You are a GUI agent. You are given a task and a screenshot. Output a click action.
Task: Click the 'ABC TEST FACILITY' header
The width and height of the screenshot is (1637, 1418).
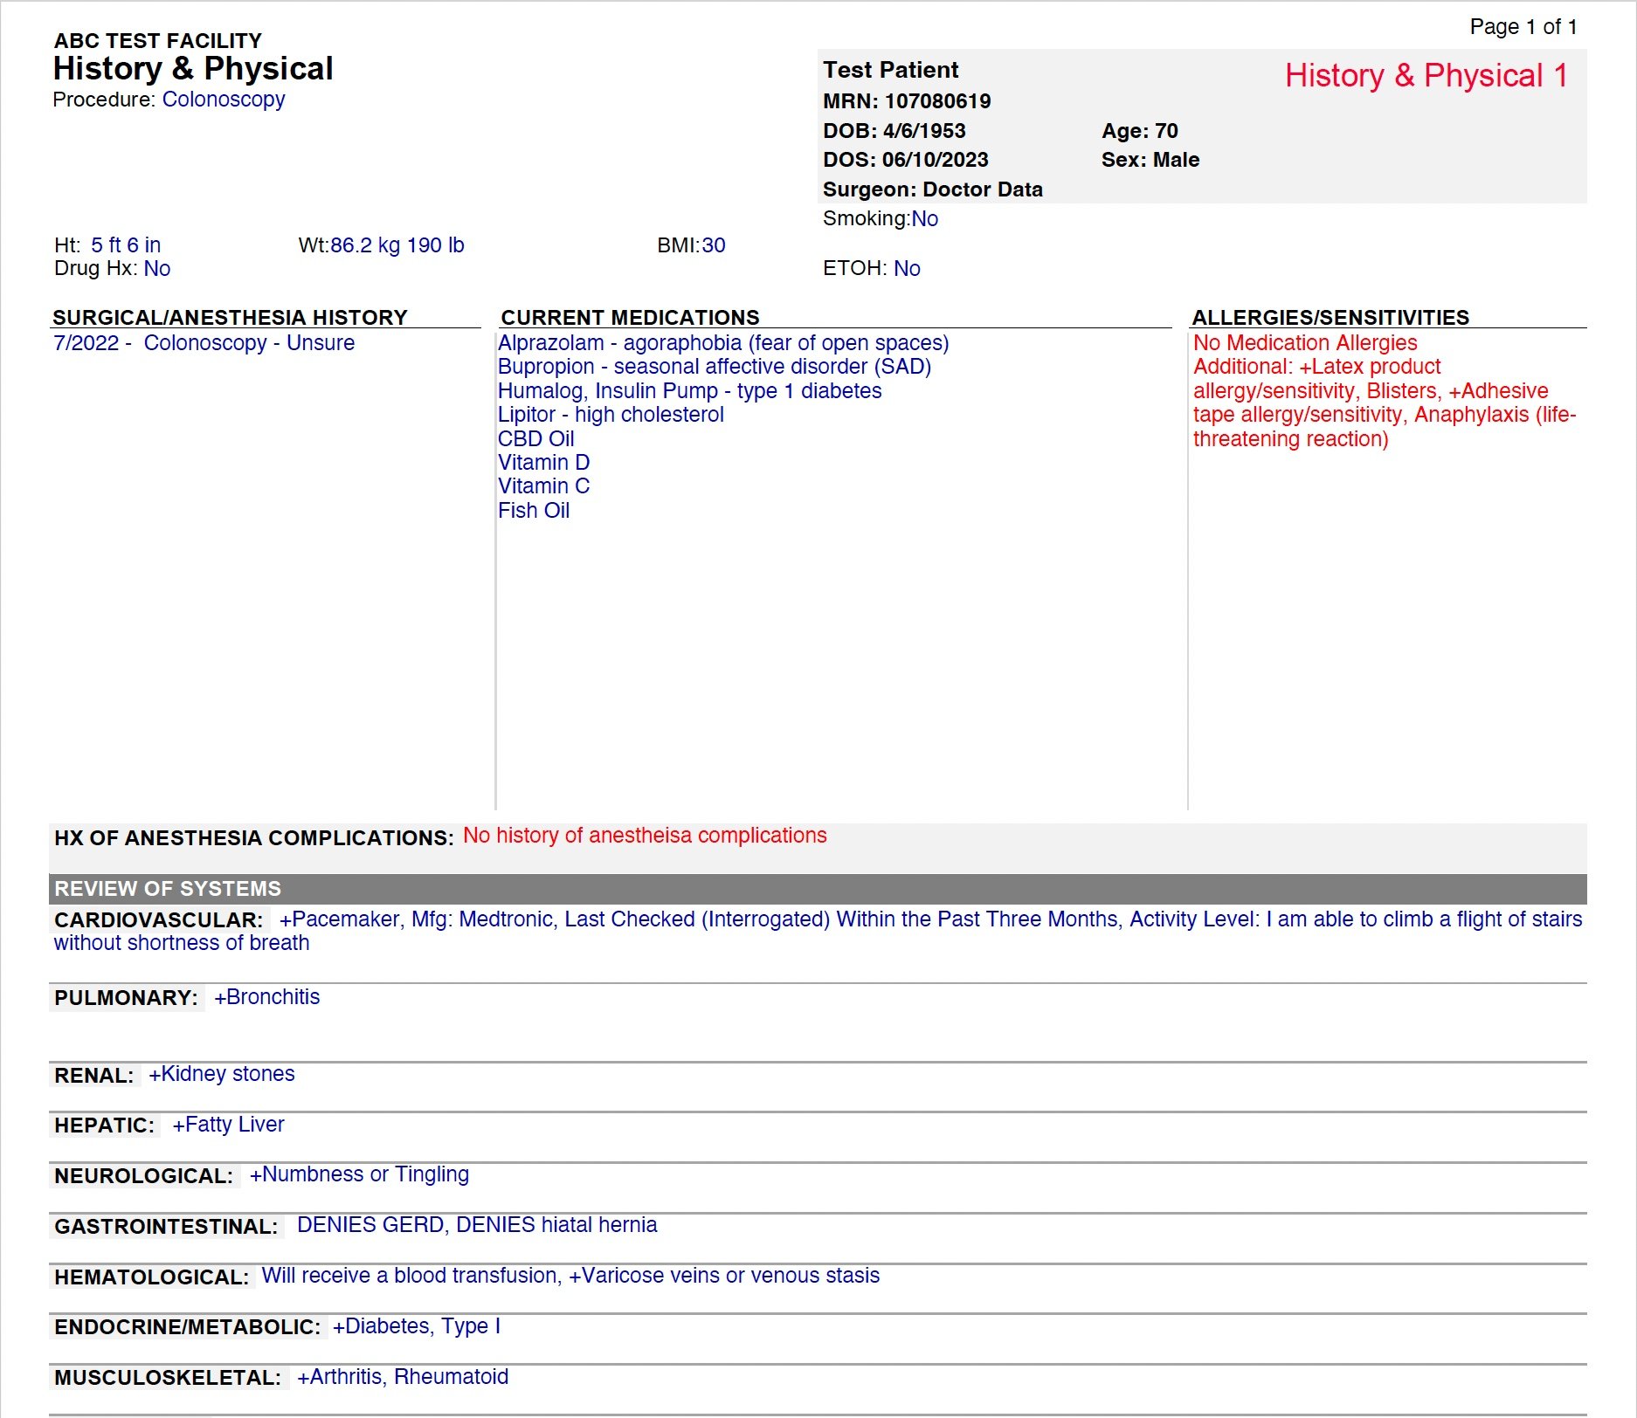click(158, 40)
